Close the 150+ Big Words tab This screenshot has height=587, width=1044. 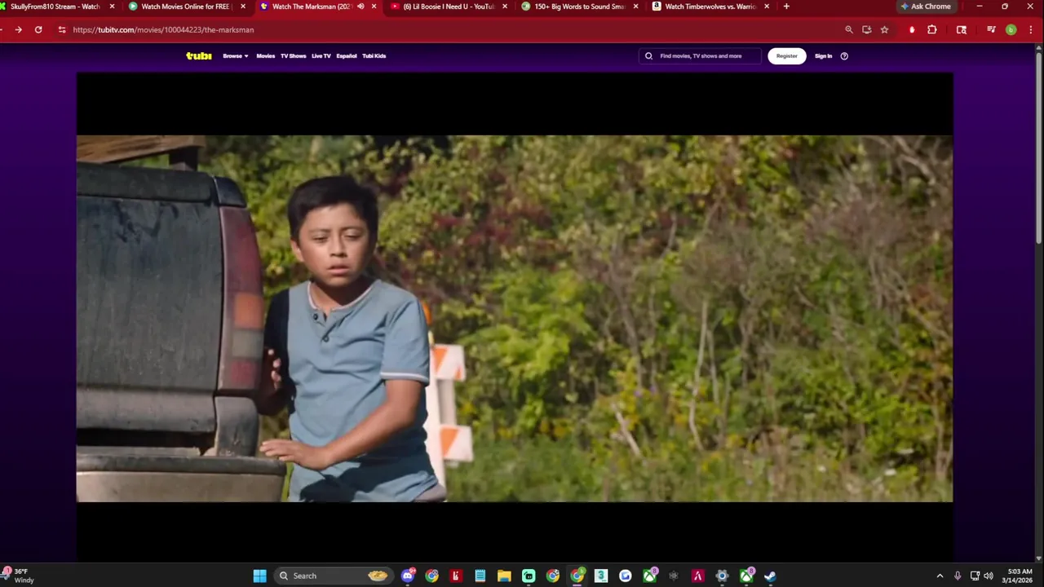tap(635, 7)
